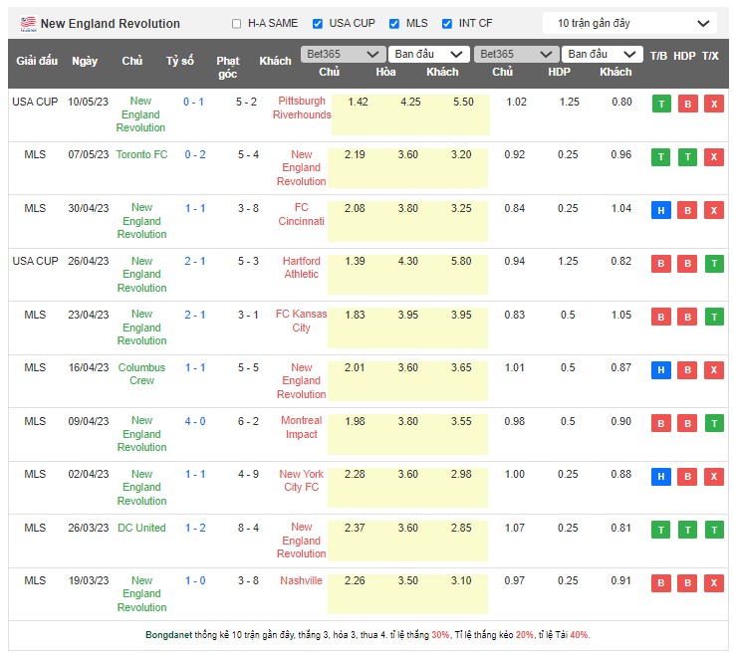Click green T over/under badge in Montreal Impact row
The image size is (733, 658).
click(x=713, y=422)
